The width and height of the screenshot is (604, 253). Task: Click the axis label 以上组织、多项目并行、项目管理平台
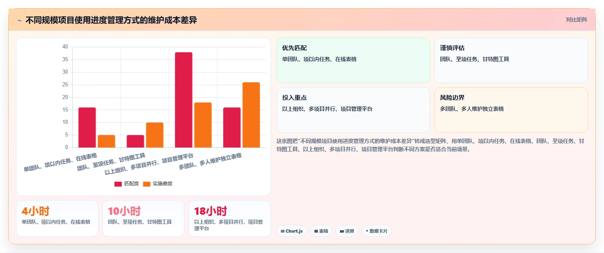click(x=149, y=164)
